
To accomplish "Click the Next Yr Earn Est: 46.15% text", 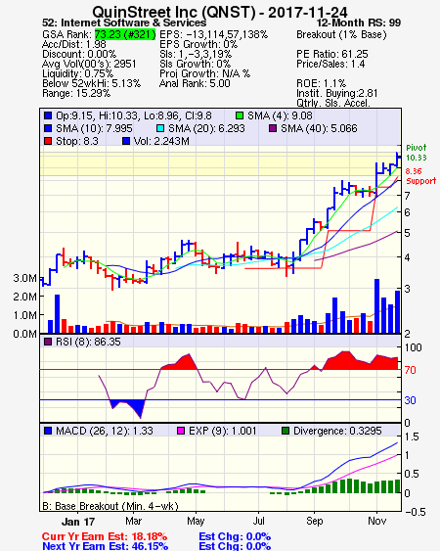I will tap(105, 546).
